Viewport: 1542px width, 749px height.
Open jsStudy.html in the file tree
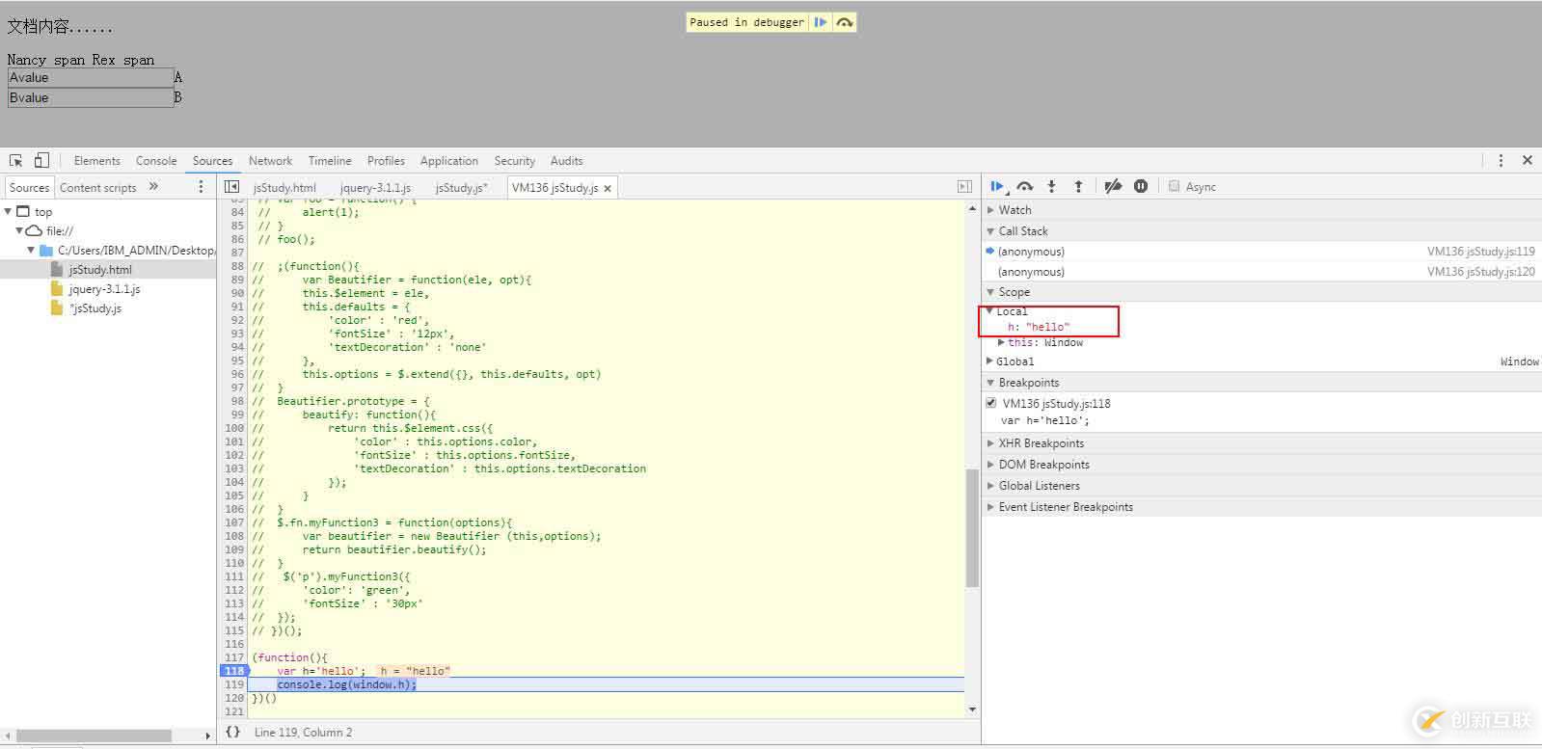[x=100, y=270]
